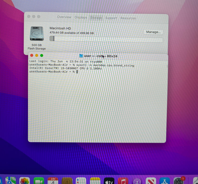This screenshot has width=198, height=184.
Task: Click the 'user — -zsh — 80×24' title
Action: click(101, 56)
